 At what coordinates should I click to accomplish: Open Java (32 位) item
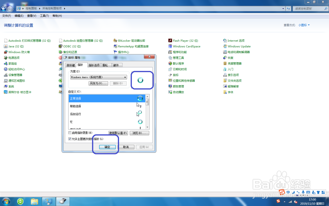click(14, 46)
